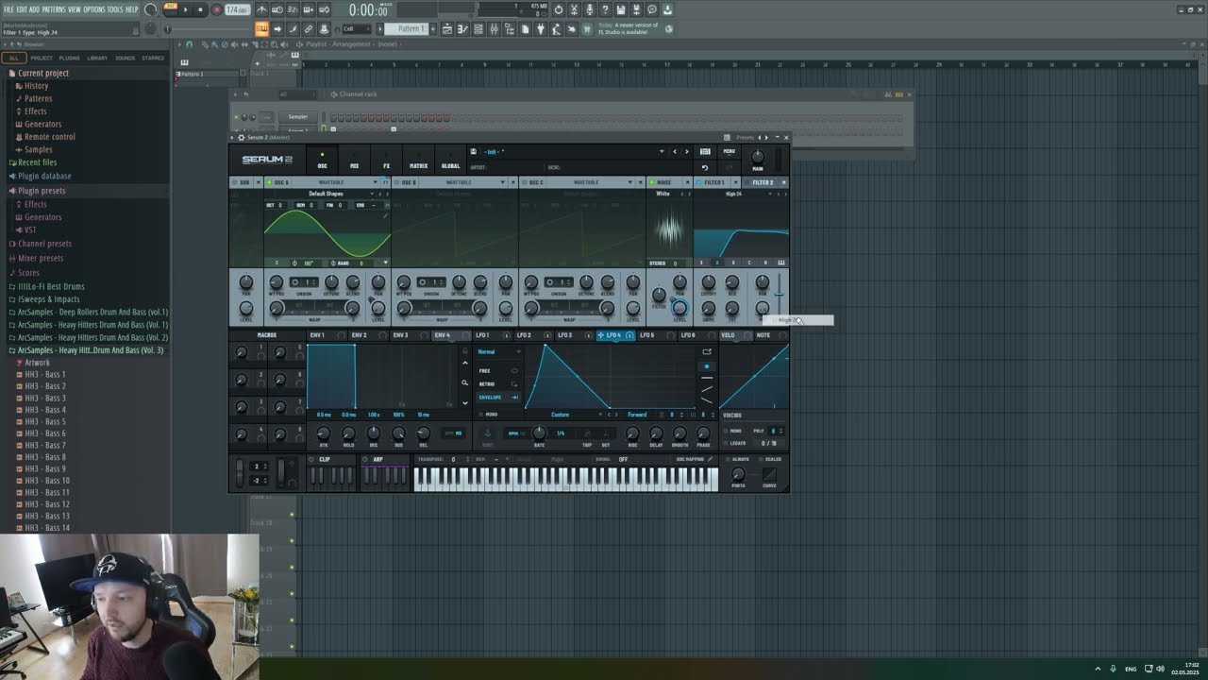Open the TOOLS menu
This screenshot has height=680, width=1208.
115,9
